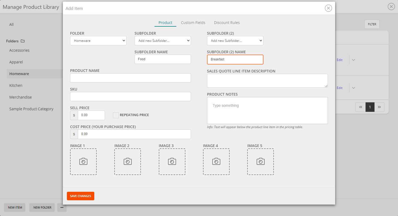Open the three-dot more options menu

coord(62,207)
